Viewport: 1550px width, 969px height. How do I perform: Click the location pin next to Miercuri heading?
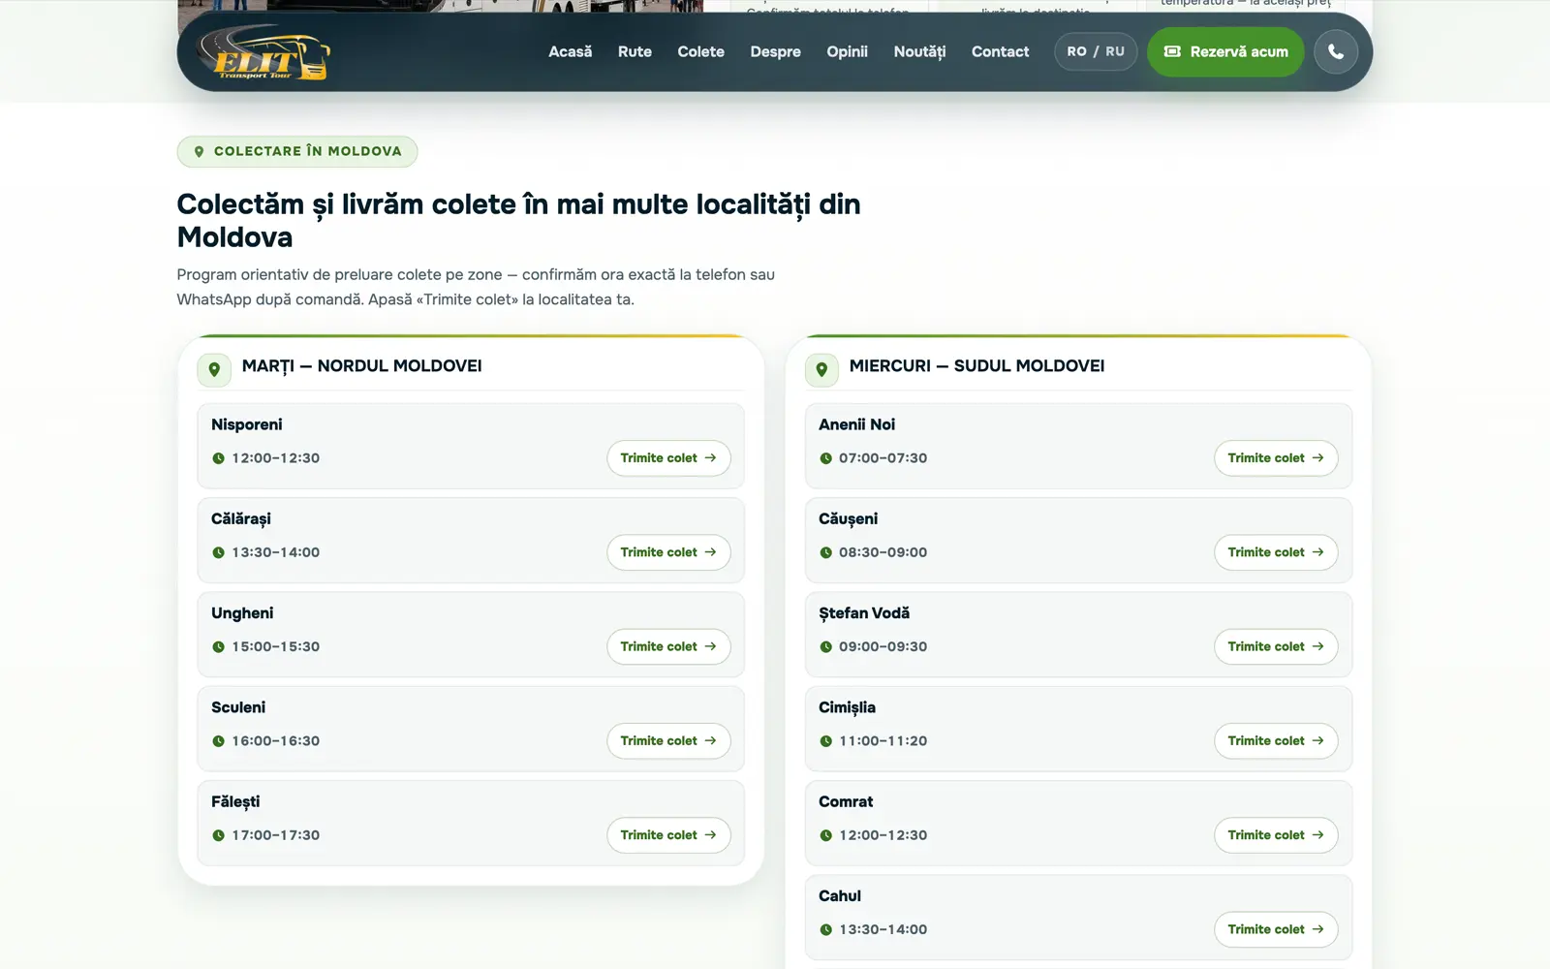pos(821,369)
